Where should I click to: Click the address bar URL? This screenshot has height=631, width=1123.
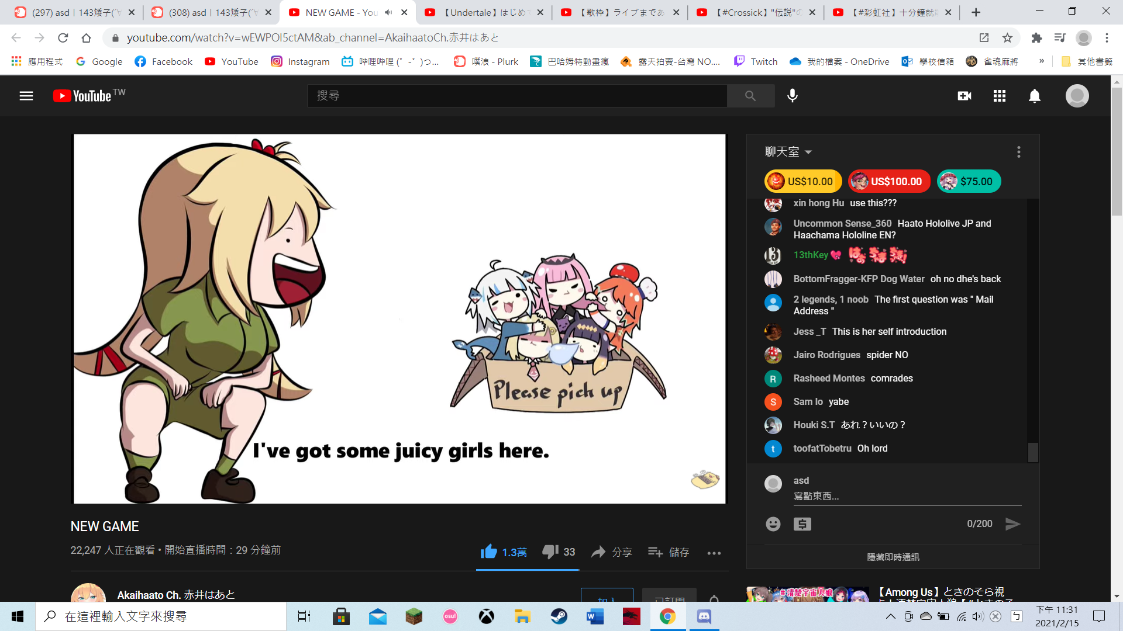click(313, 38)
